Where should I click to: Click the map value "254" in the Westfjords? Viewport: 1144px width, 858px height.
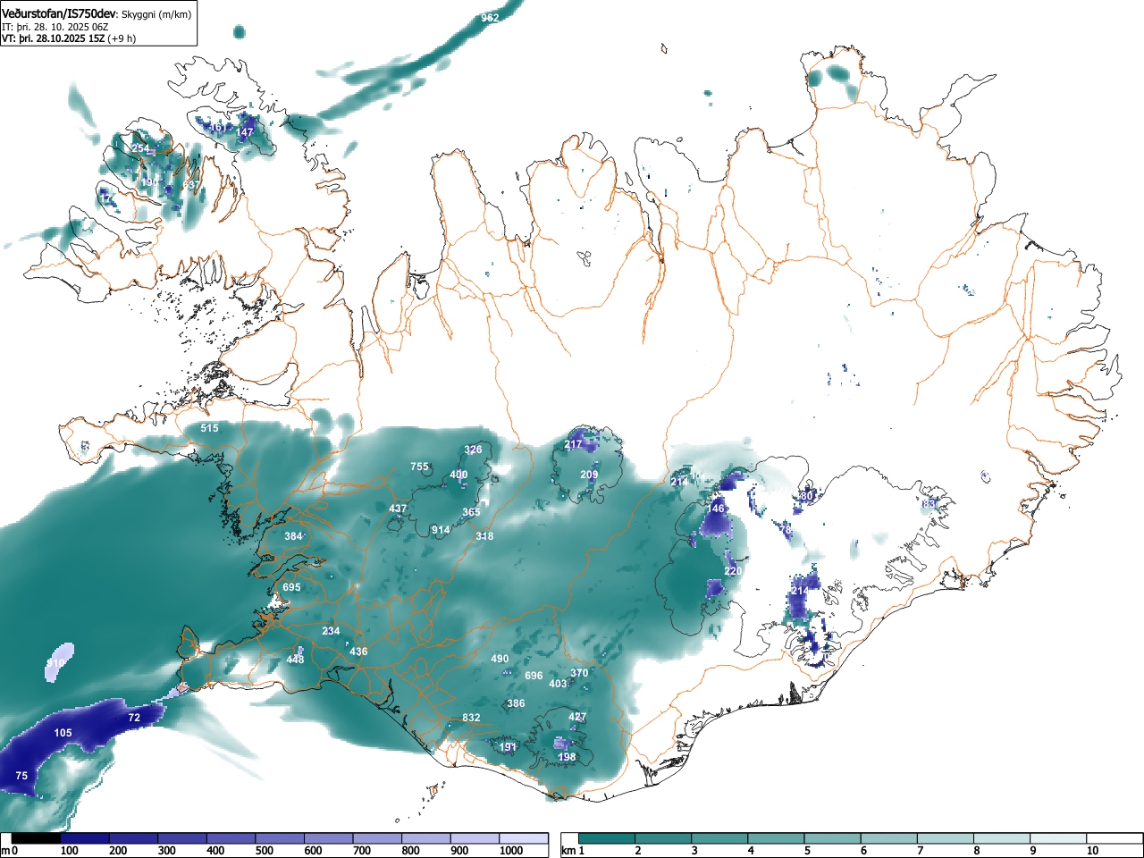(140, 148)
